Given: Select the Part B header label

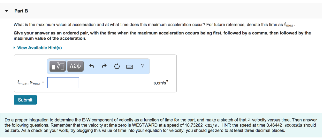Looking at the screenshot, I should pyautogui.click(x=21, y=11).
